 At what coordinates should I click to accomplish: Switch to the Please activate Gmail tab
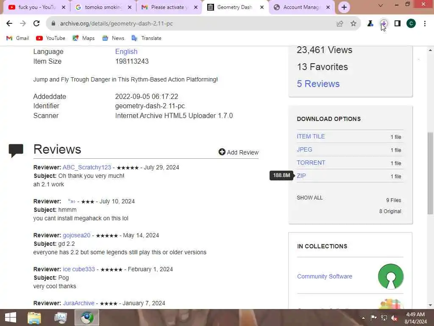(169, 7)
